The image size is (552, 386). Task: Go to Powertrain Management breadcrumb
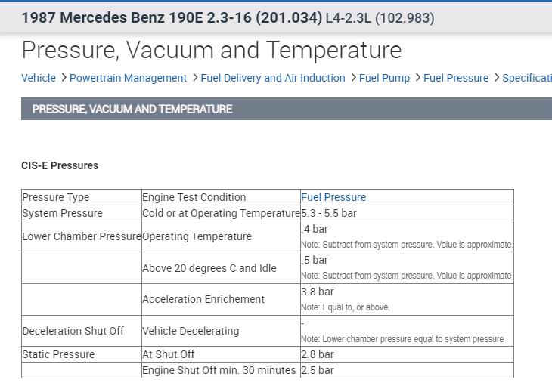(128, 78)
